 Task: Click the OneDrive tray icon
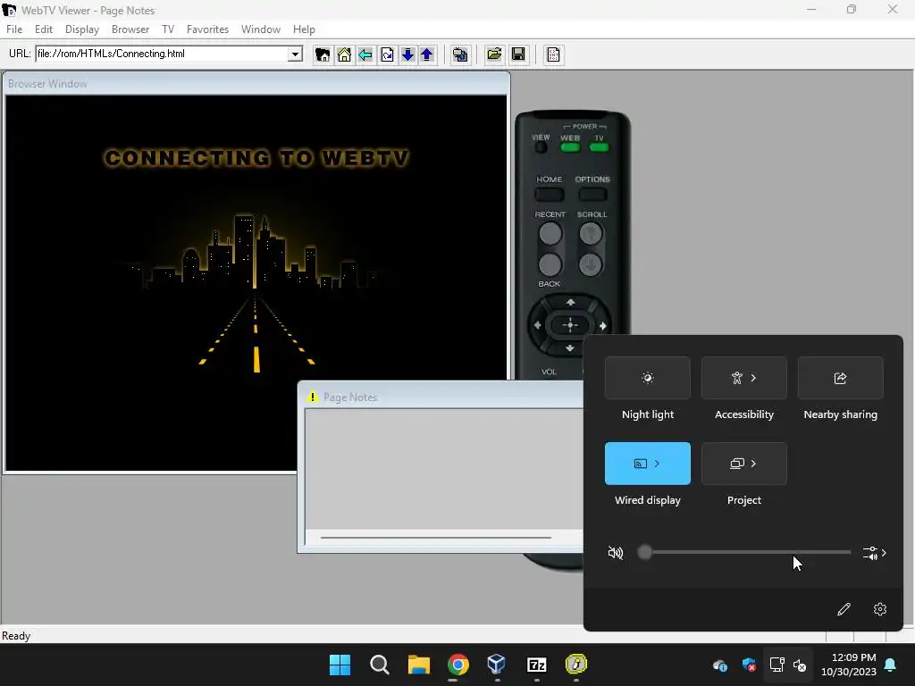click(x=720, y=665)
